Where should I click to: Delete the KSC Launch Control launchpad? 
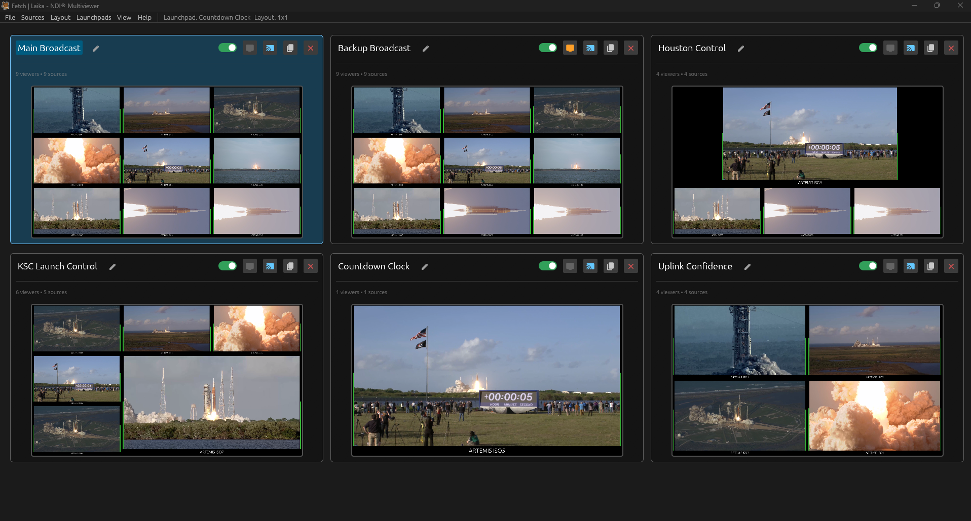[310, 265]
